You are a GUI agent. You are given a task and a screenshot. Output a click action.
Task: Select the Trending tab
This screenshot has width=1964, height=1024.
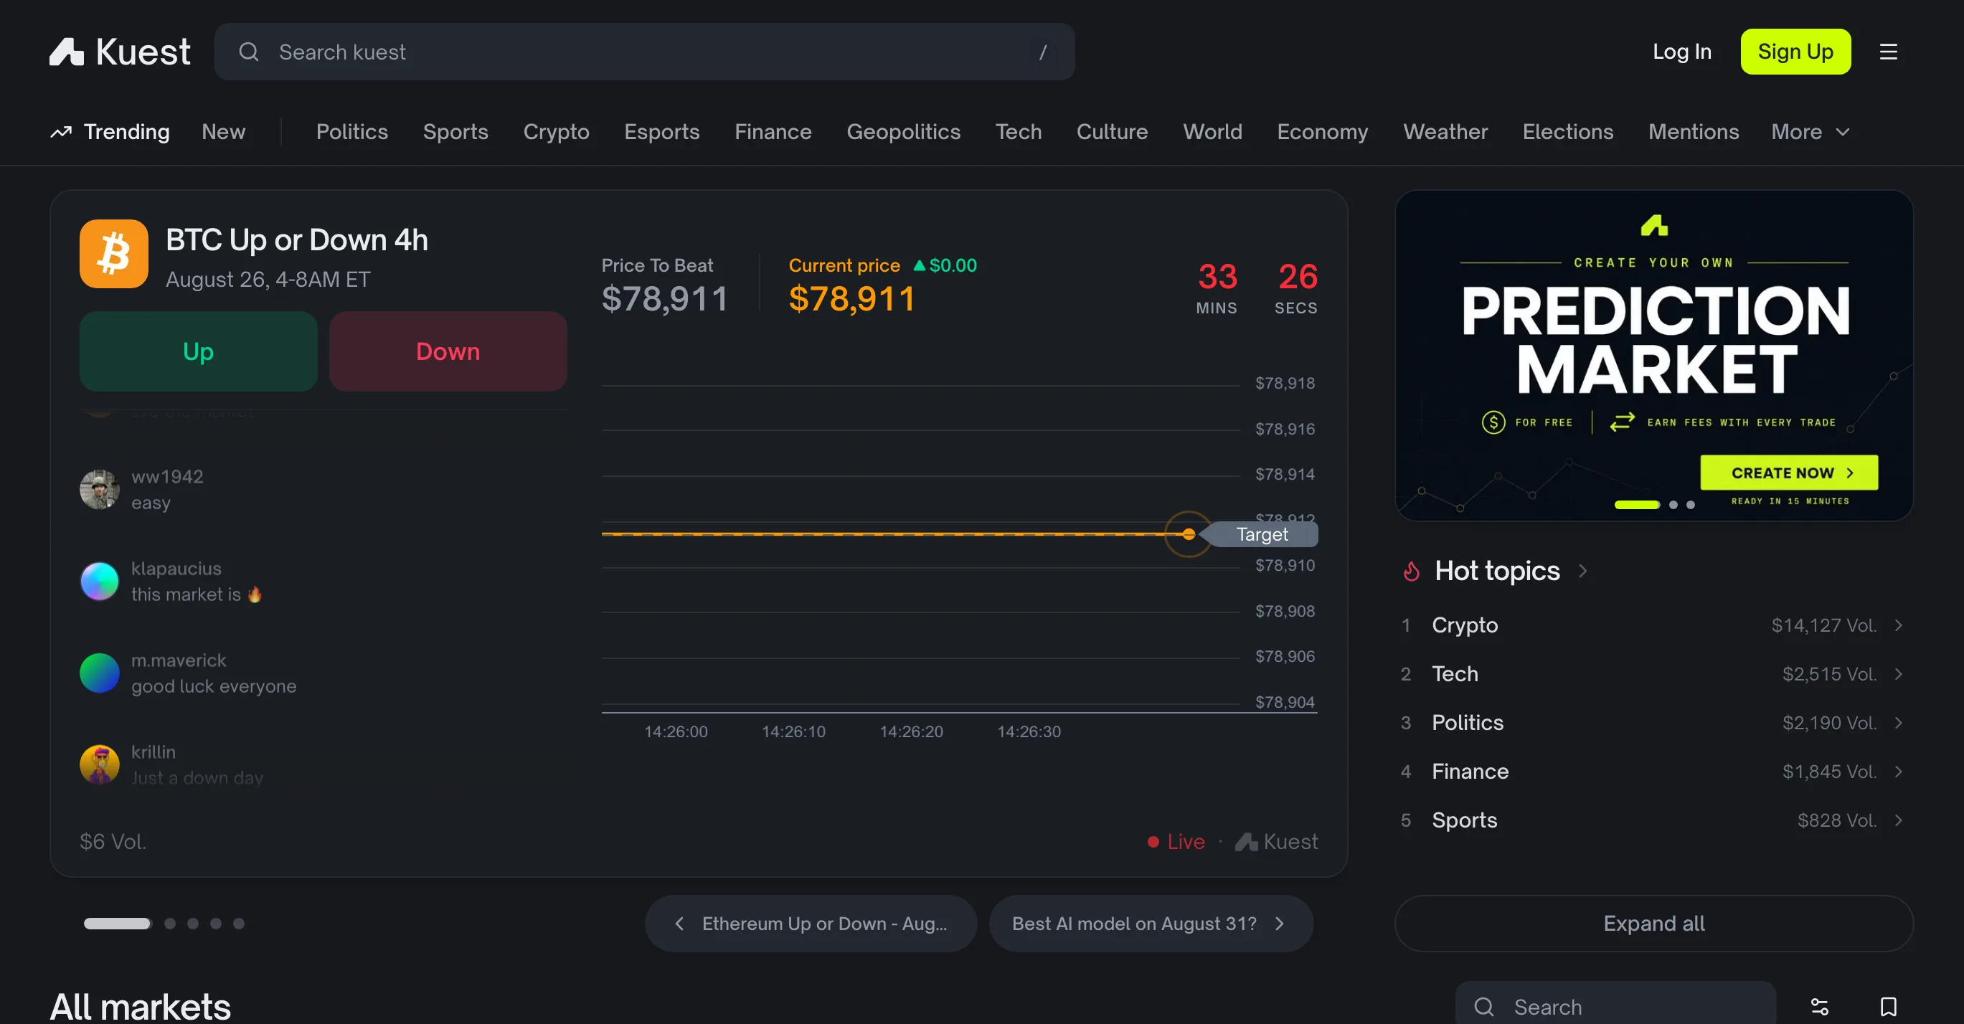110,132
